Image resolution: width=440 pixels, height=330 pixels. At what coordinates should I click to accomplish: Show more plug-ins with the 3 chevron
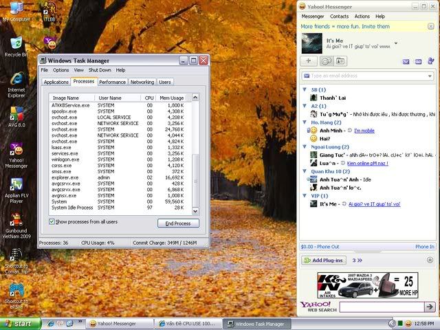pos(357,261)
